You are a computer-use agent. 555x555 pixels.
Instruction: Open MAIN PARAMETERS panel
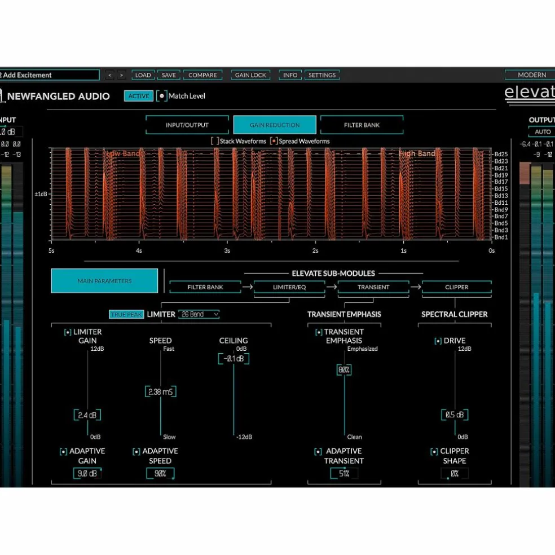click(x=104, y=281)
